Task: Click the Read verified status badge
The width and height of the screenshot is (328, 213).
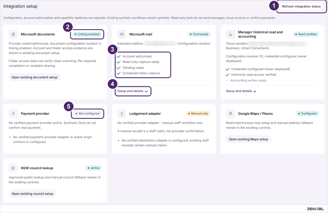Action: [306, 34]
